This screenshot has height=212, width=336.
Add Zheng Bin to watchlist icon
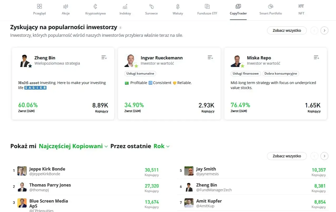(x=104, y=58)
